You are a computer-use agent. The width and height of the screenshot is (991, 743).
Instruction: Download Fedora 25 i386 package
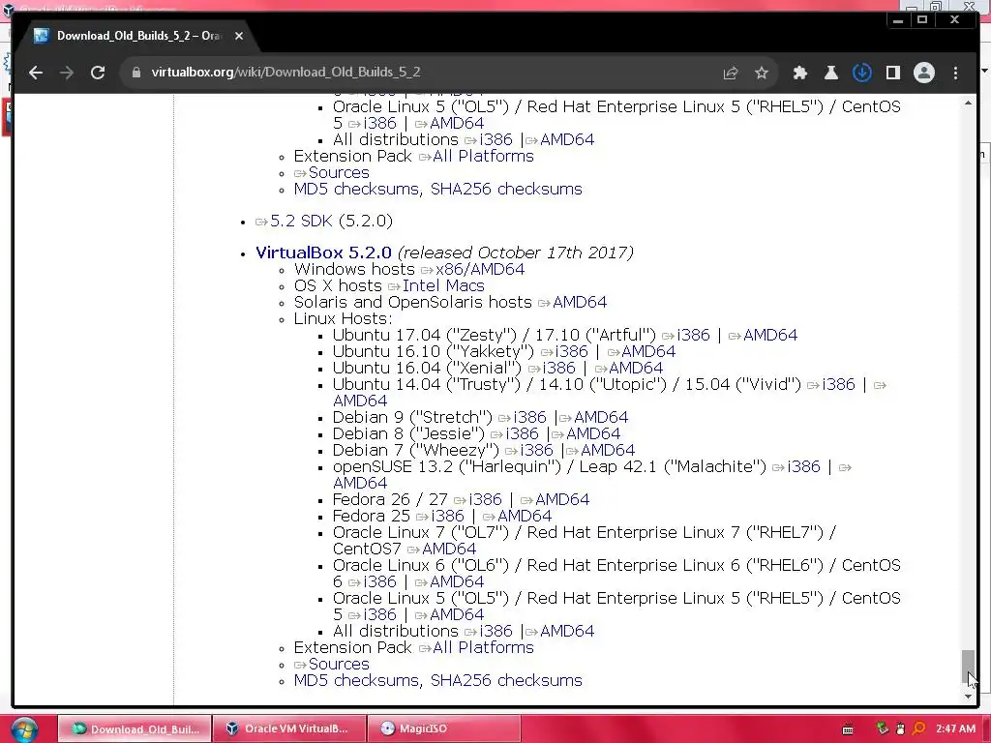447,516
